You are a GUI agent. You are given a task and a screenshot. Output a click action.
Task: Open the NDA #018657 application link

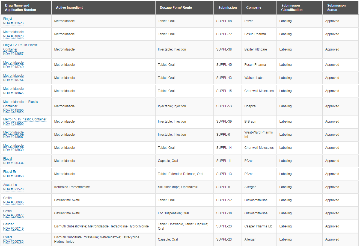coord(13,54)
